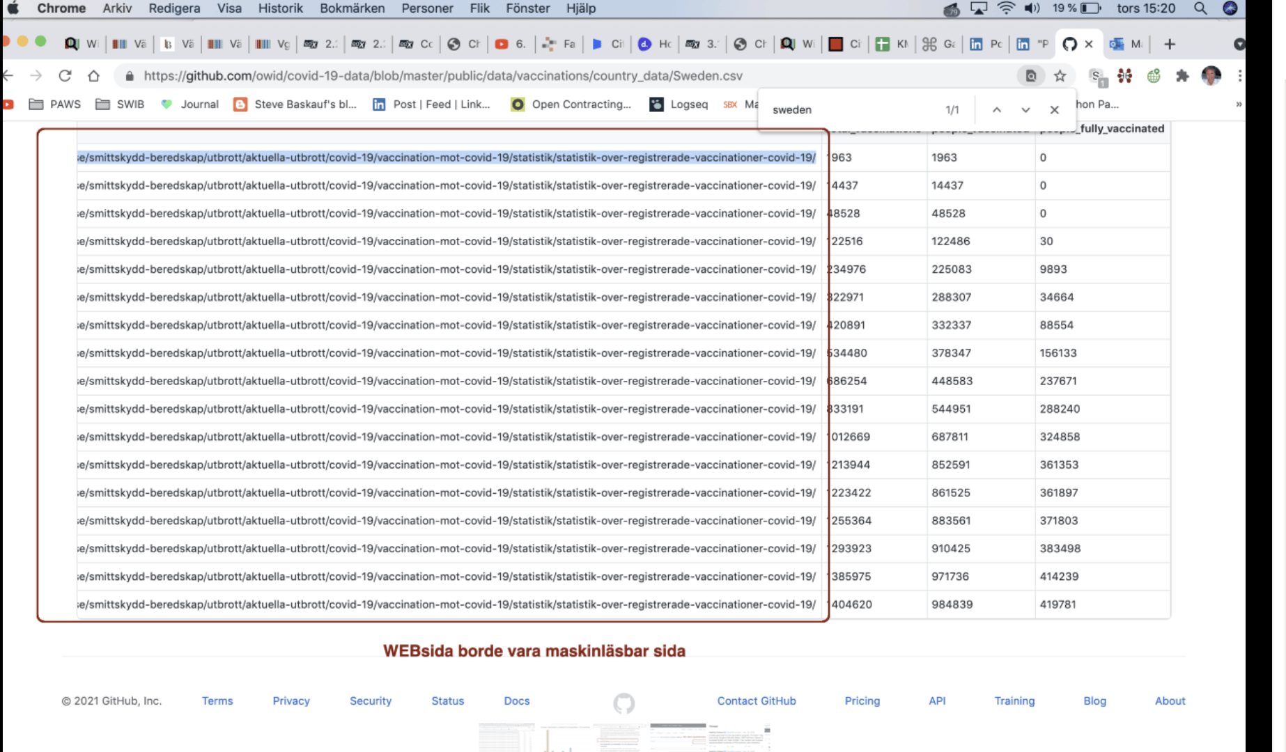Open the Chrome extensions puzzle icon

tap(1182, 76)
